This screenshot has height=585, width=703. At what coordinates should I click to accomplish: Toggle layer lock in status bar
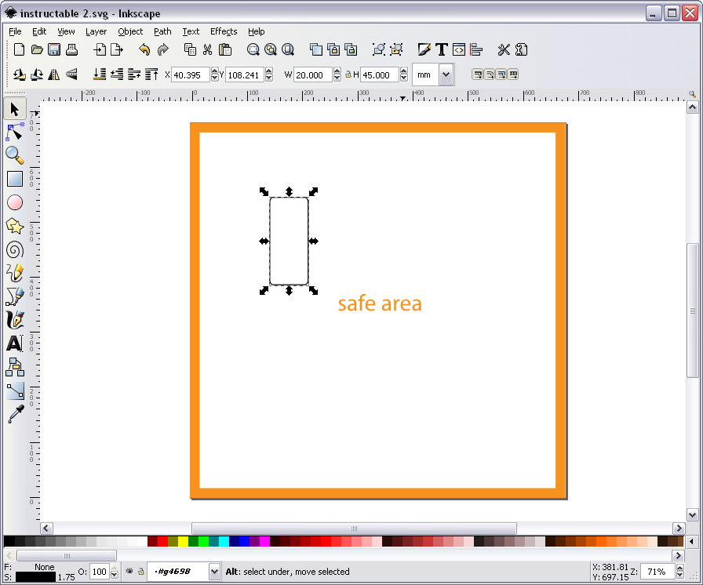(x=140, y=571)
